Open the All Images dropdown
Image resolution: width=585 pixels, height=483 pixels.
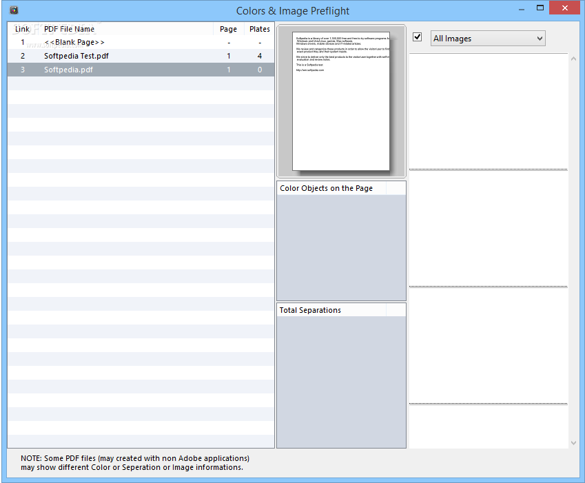pos(488,39)
